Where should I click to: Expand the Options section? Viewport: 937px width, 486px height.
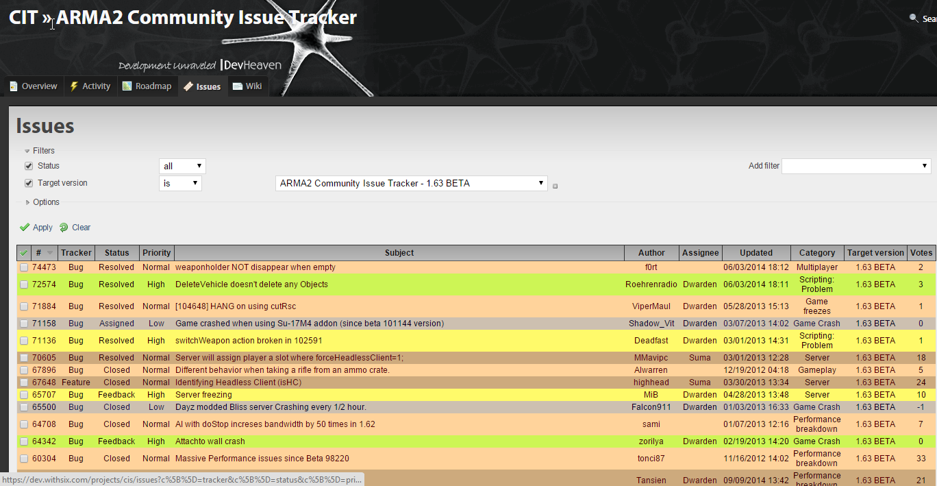point(42,202)
